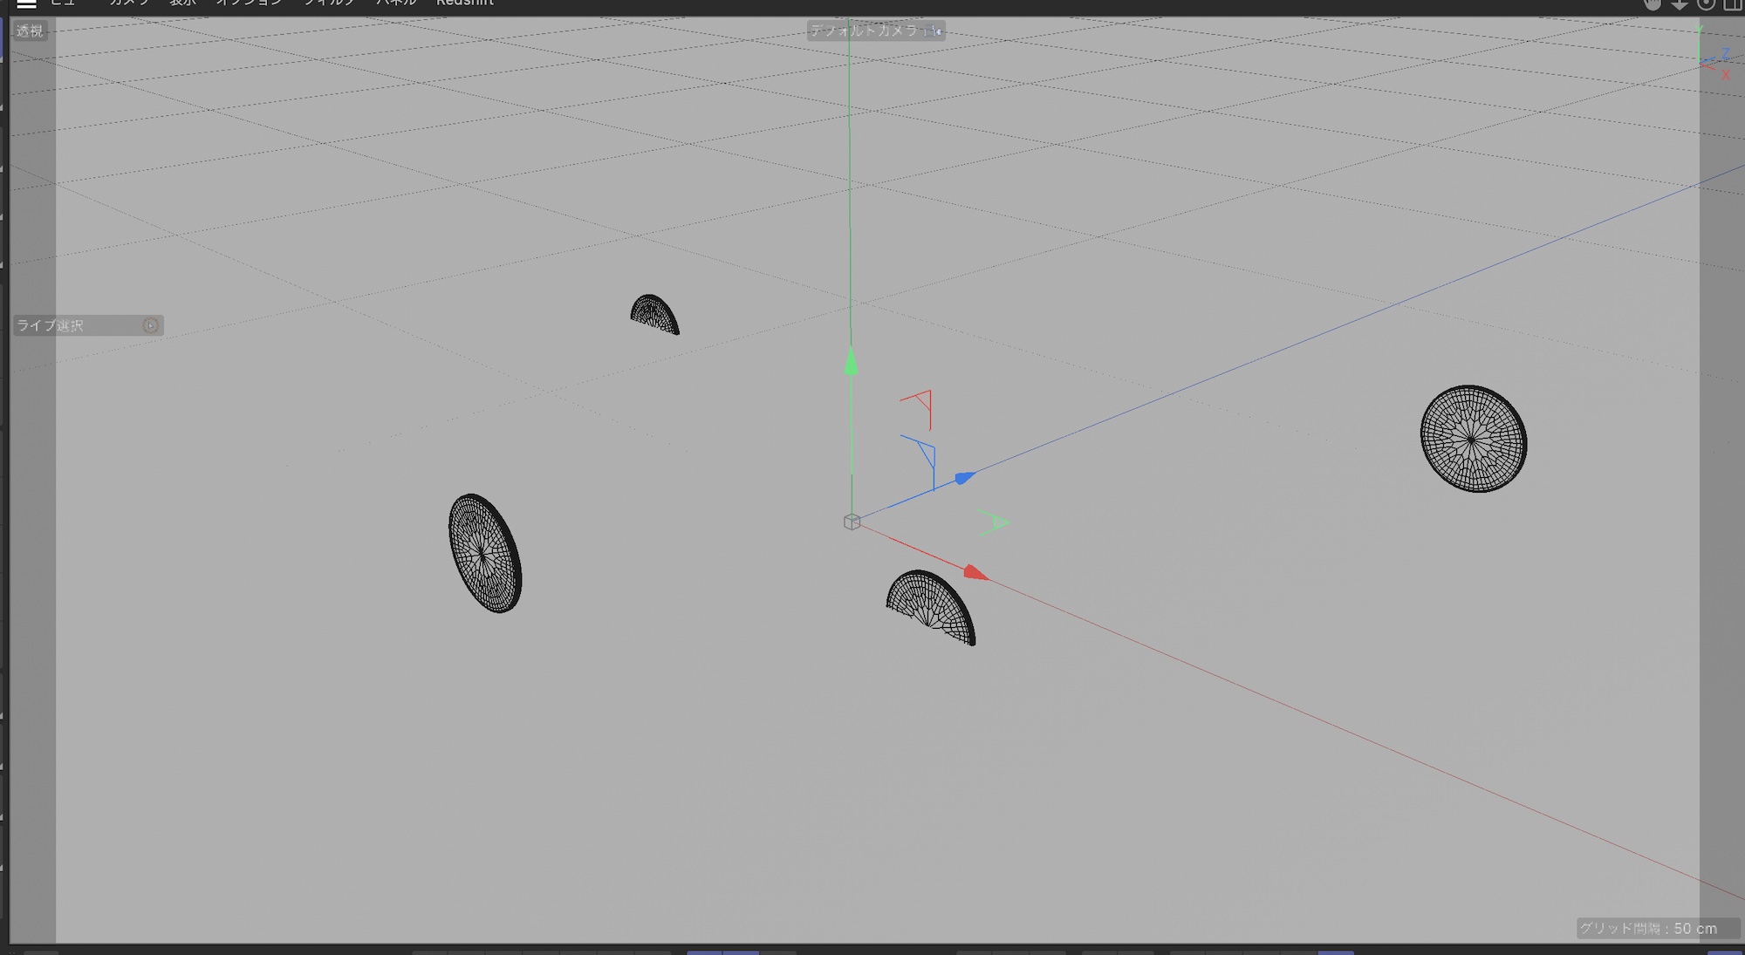Open the オプション menu
Screen dimensions: 1745x955
click(x=250, y=3)
